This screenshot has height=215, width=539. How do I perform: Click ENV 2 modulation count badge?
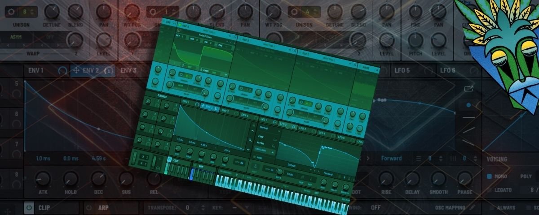point(108,70)
